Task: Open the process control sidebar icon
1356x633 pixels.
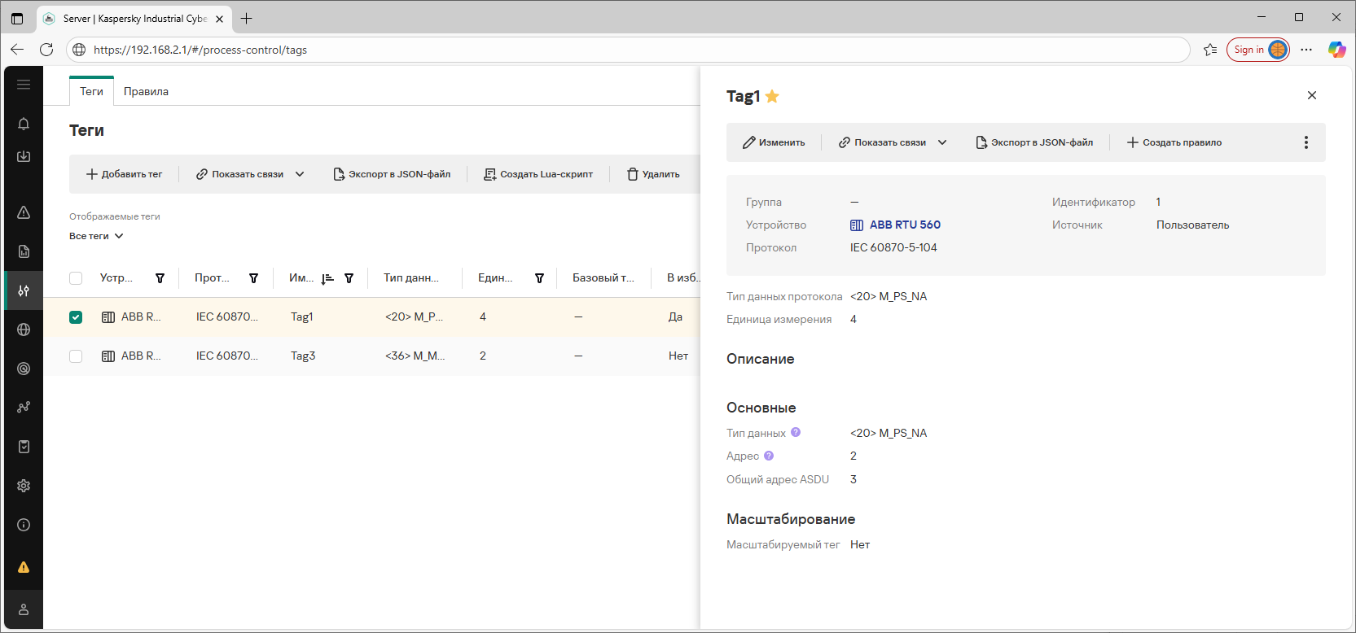Action: (x=24, y=290)
